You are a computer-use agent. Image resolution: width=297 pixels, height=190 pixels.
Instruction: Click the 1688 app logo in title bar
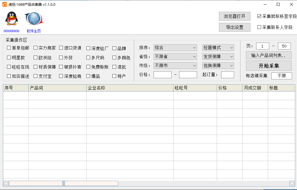tap(4, 4)
